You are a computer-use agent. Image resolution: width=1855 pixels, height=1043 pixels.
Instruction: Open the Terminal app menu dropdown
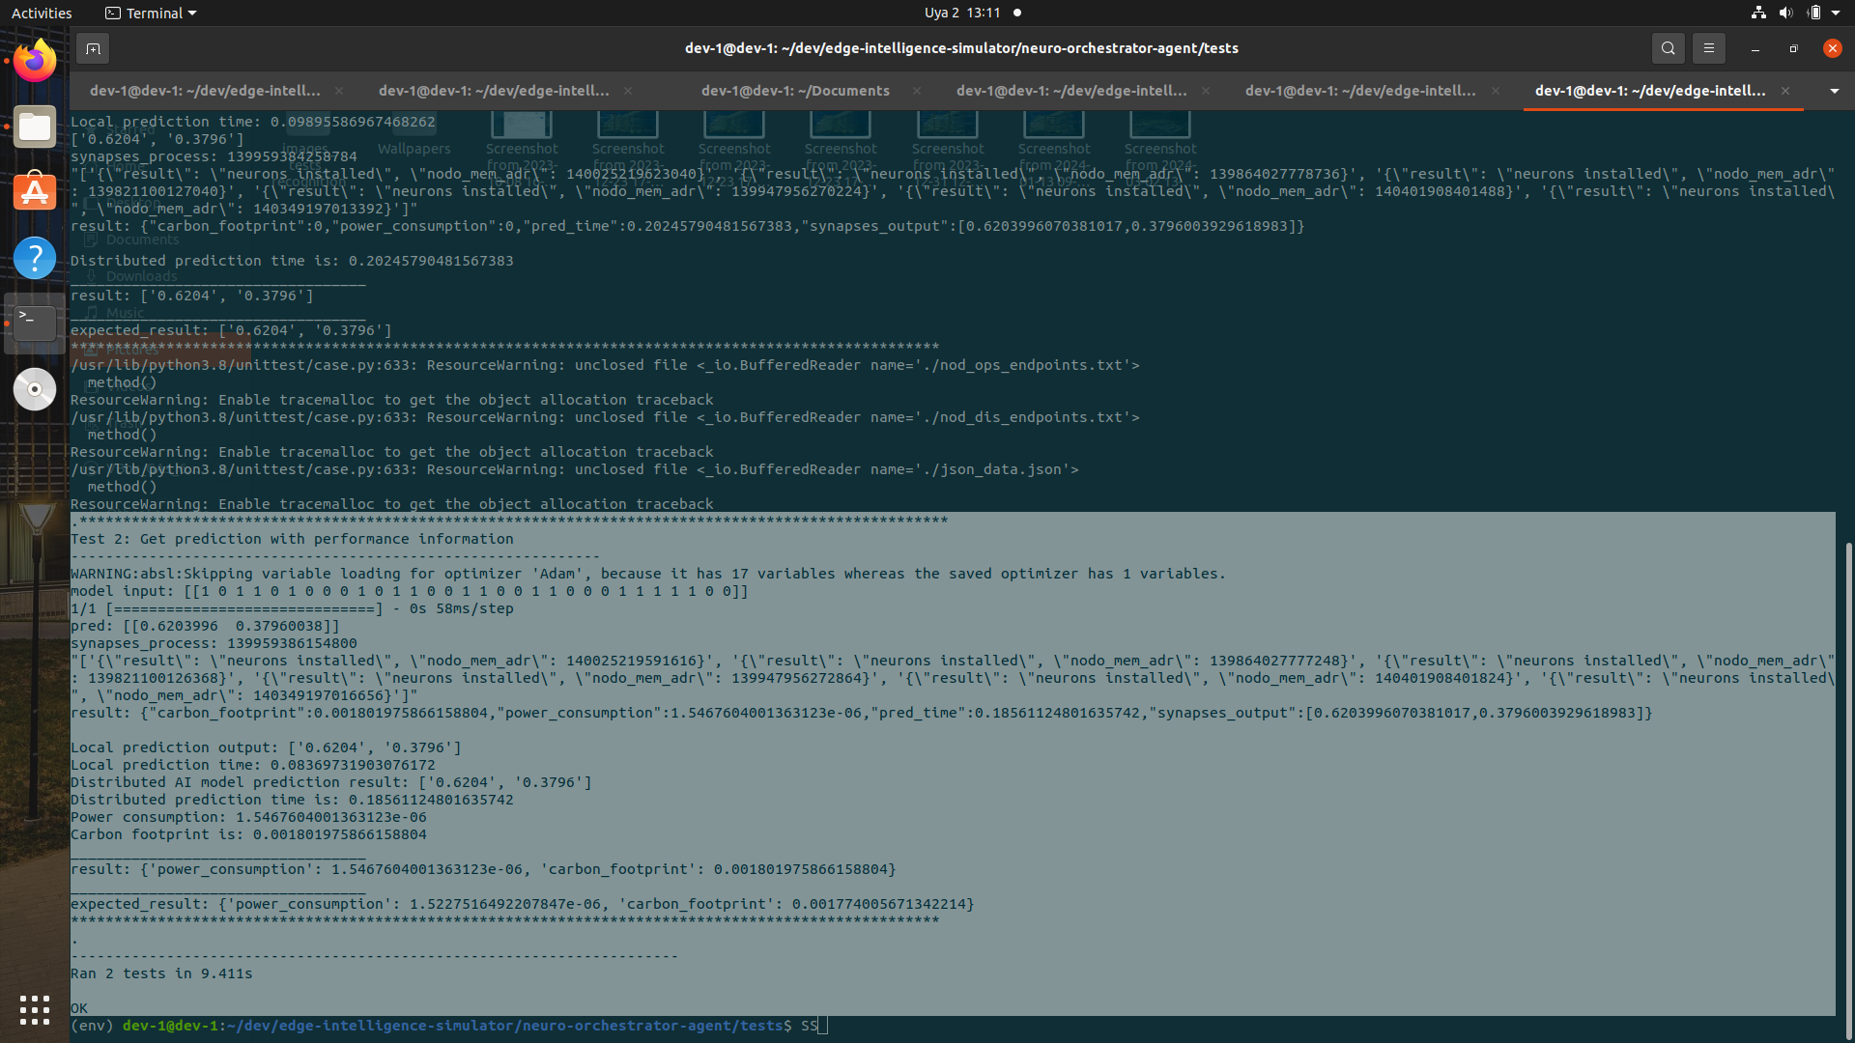click(x=151, y=13)
